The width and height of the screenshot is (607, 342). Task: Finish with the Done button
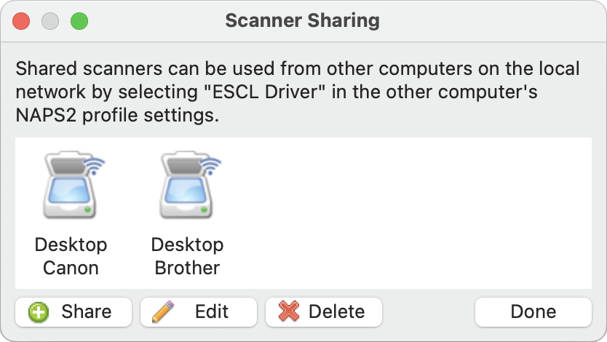click(x=533, y=312)
